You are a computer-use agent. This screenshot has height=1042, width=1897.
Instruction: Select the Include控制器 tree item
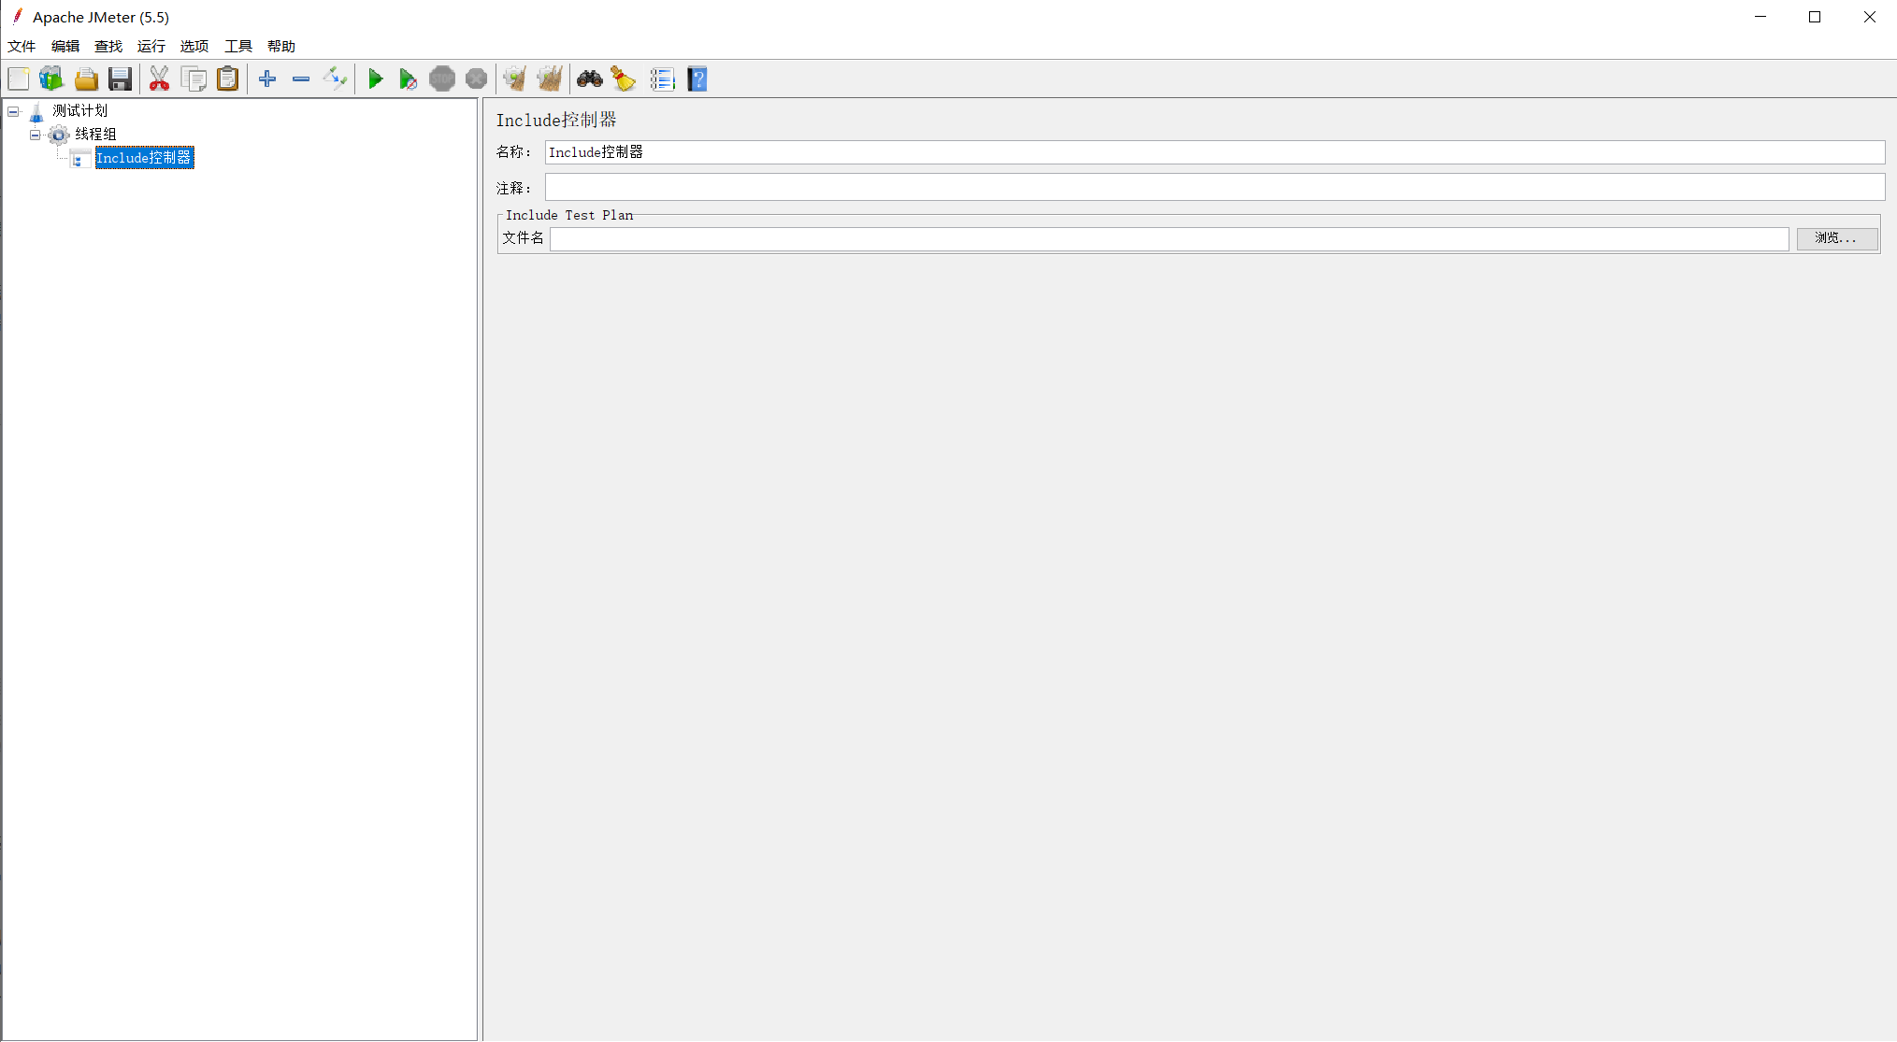coord(144,158)
